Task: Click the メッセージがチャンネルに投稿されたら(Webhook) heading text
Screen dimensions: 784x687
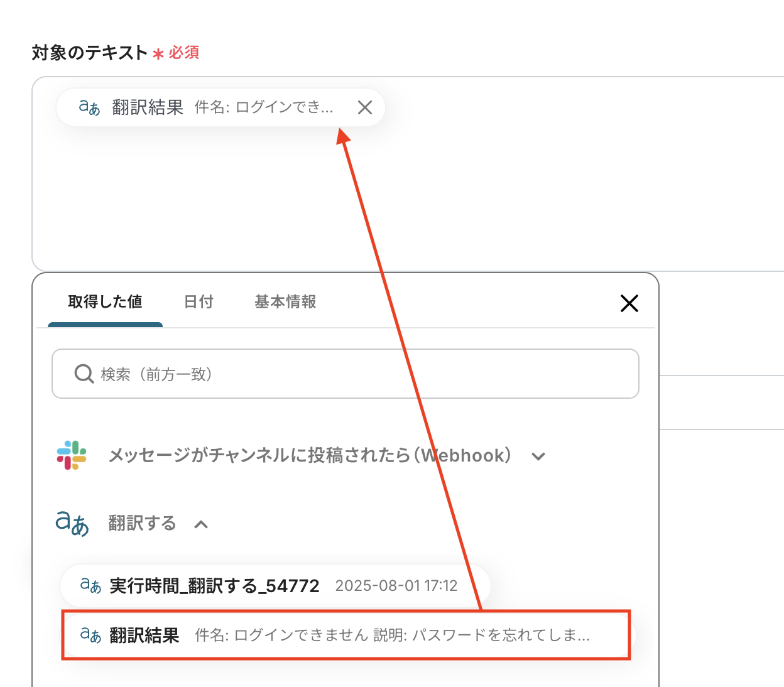Action: coord(310,455)
